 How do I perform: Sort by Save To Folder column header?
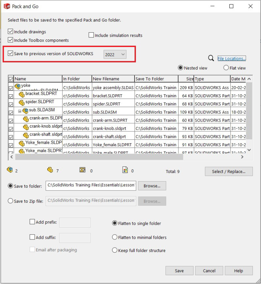156,79
